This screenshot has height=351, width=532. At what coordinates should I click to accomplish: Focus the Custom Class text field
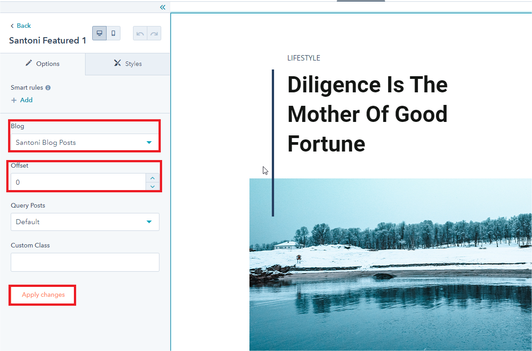(x=85, y=262)
